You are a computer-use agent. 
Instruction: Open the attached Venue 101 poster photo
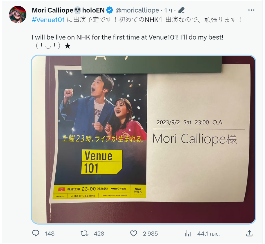pos(143,139)
